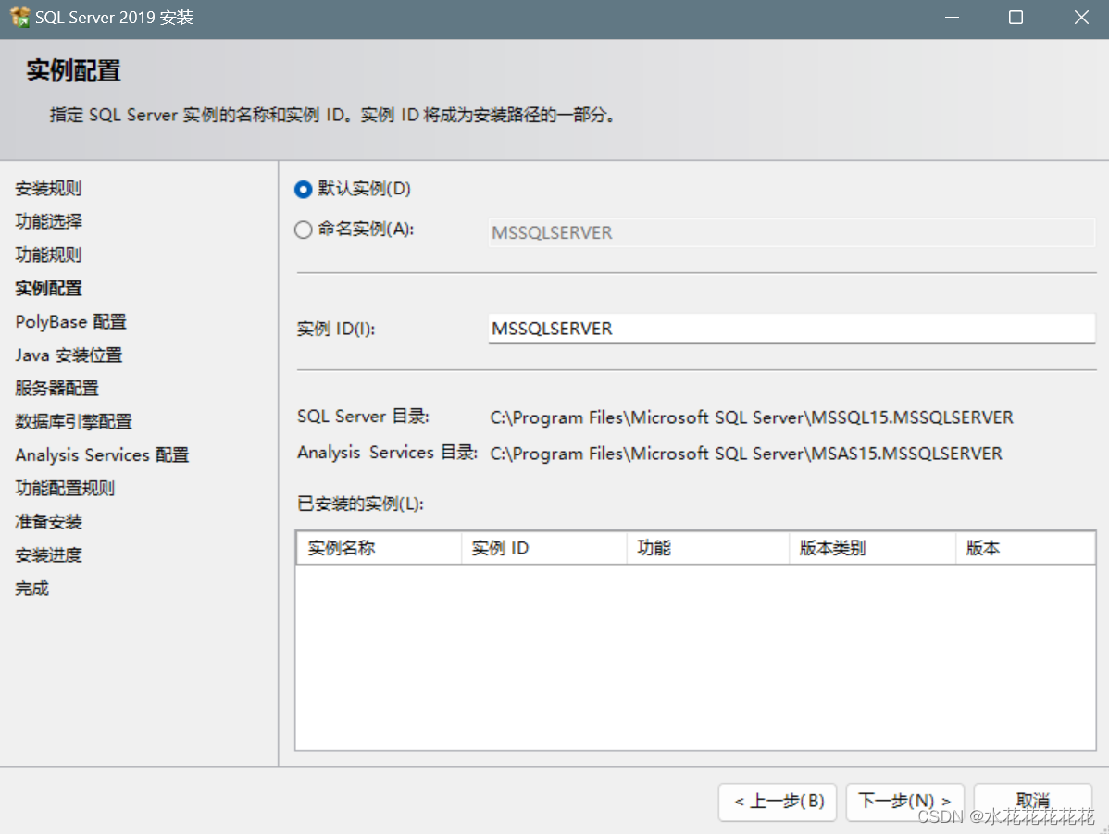Open 功能规则 step in sidebar
This screenshot has width=1109, height=834.
tap(48, 255)
